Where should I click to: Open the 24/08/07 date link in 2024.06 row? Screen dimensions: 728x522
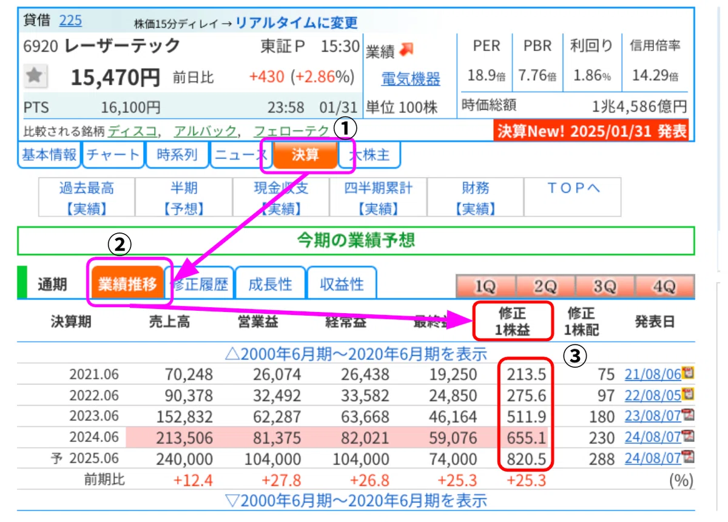653,437
